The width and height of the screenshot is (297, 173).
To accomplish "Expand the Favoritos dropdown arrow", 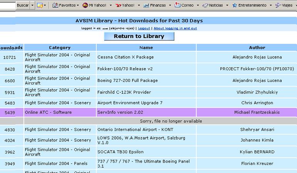I will (x=78, y=5).
